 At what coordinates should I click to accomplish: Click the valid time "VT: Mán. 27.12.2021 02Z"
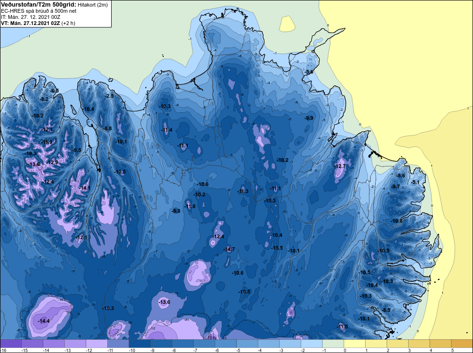pyautogui.click(x=30, y=23)
